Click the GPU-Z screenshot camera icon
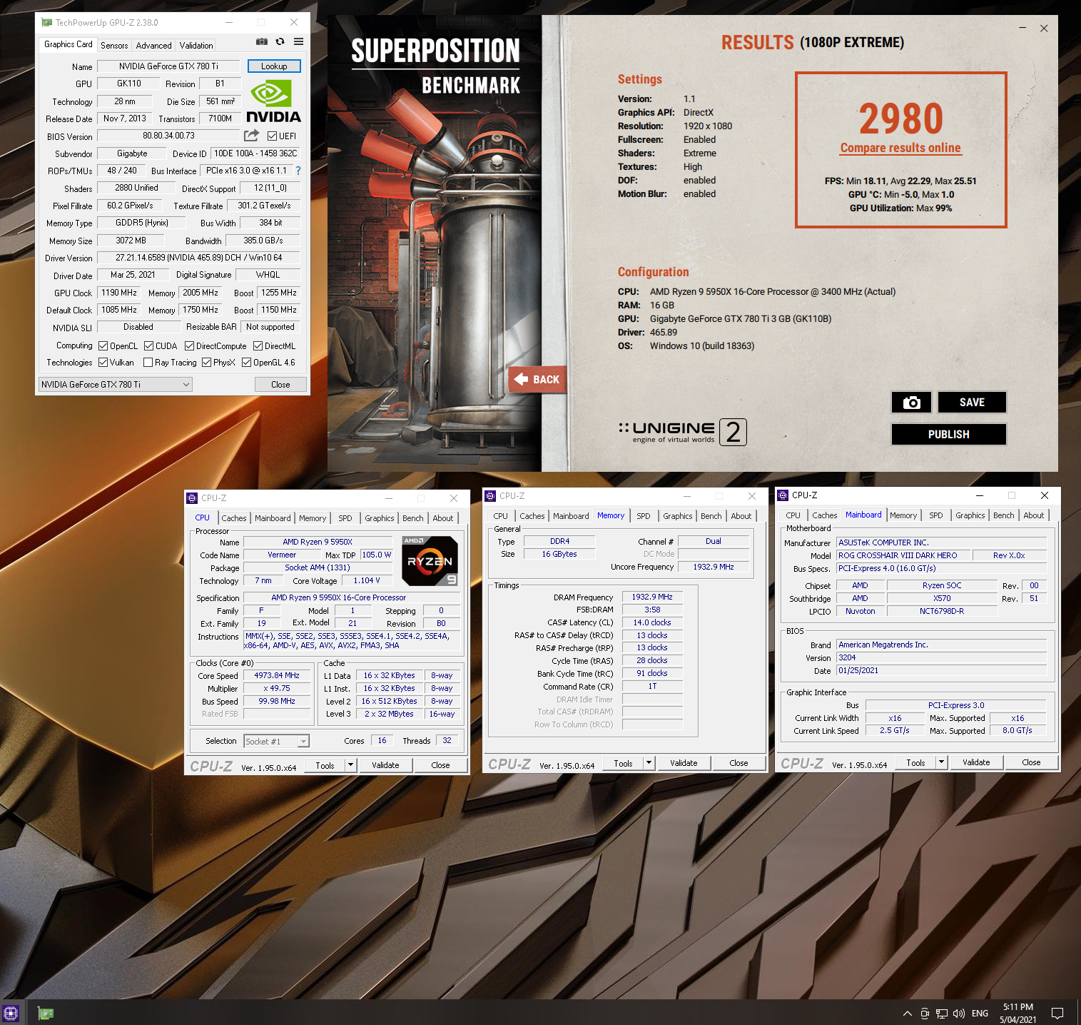 [x=262, y=42]
